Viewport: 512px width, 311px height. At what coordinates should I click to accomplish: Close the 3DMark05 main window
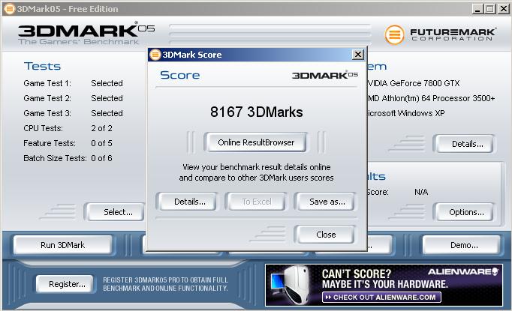pyautogui.click(x=503, y=9)
